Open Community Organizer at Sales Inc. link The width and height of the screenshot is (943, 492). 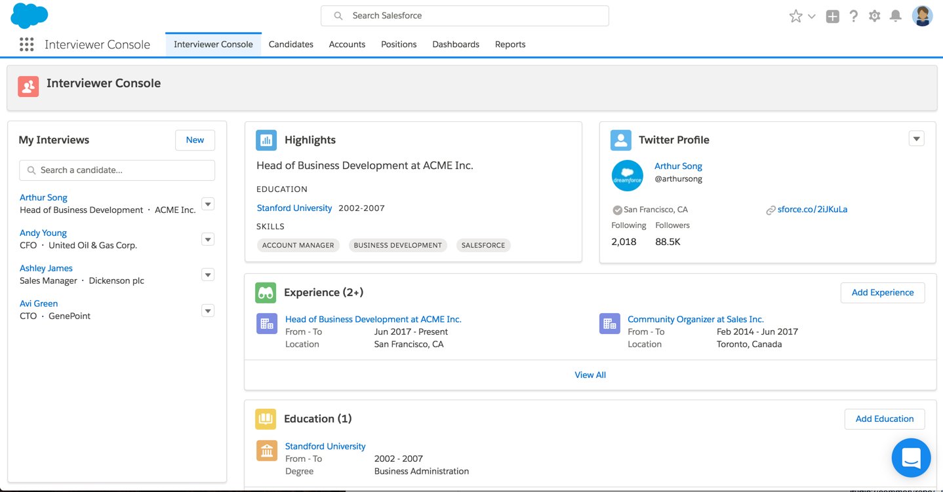point(696,319)
